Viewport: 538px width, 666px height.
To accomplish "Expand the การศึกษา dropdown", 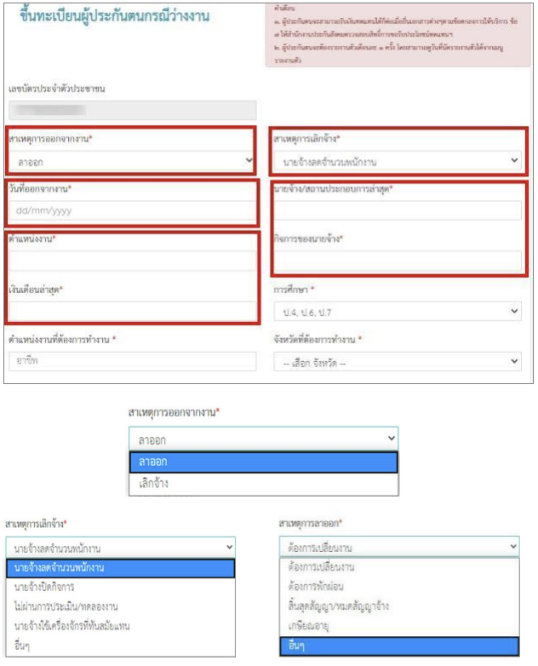I will [x=398, y=312].
